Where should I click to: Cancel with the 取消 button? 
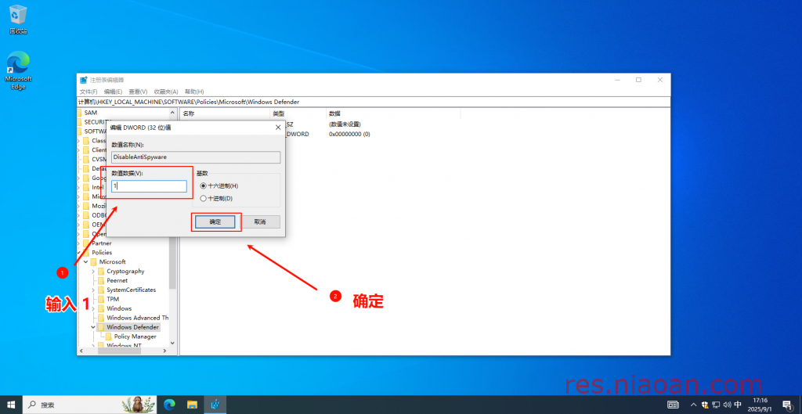pyautogui.click(x=260, y=221)
